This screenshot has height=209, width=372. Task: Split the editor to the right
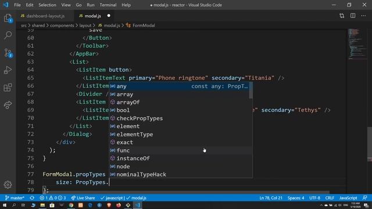(x=353, y=16)
